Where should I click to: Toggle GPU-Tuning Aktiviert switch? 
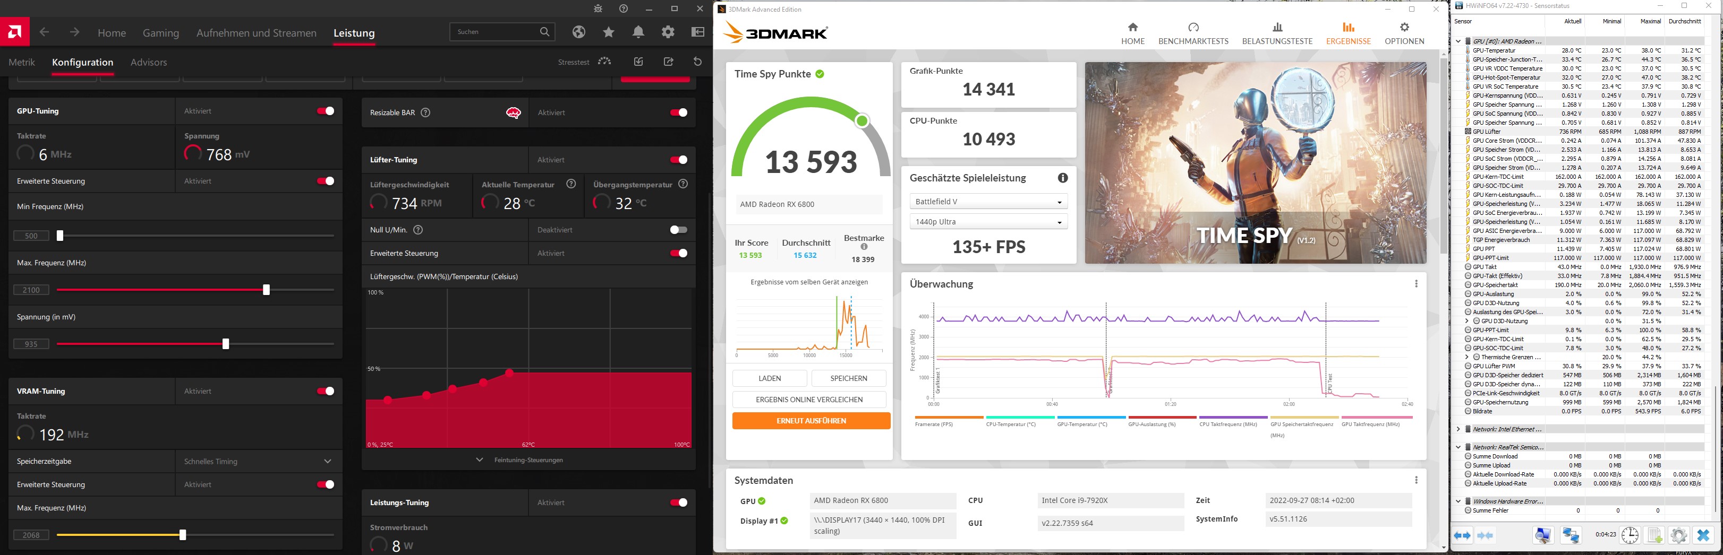[326, 111]
